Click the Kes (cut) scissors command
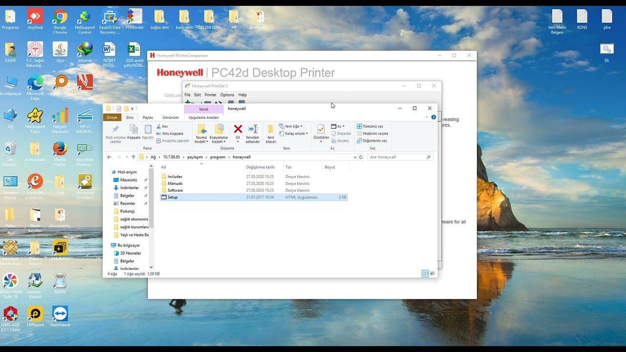Viewport: 626px width, 352px height. 162,127
